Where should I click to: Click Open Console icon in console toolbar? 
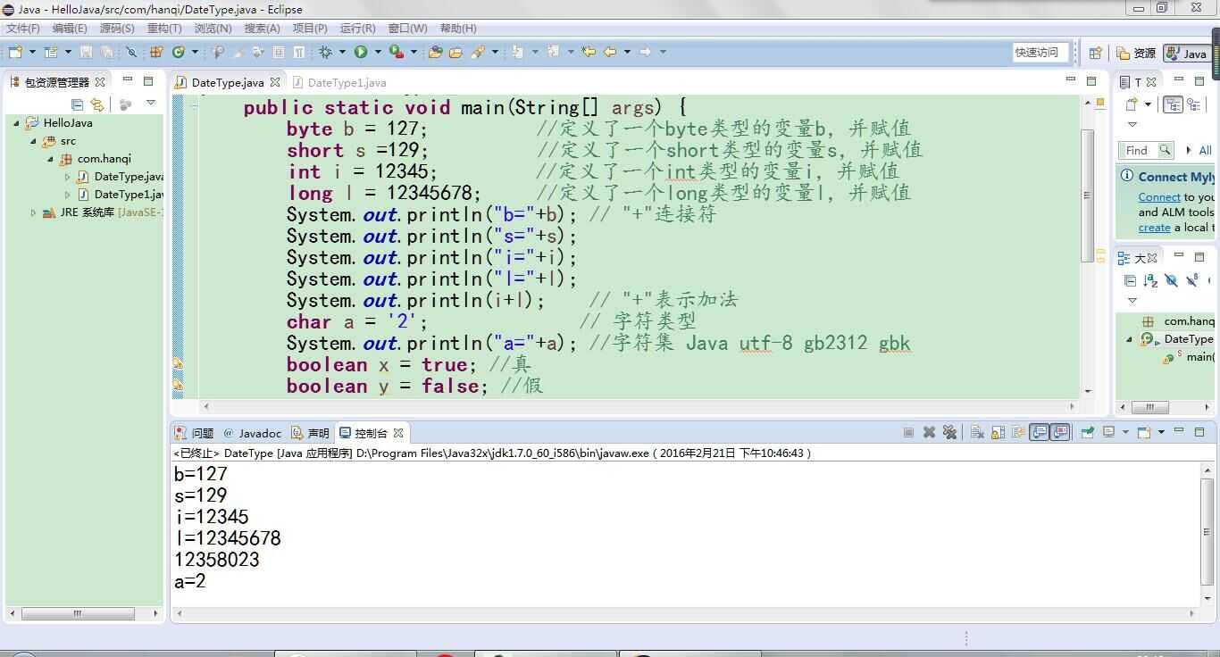pos(1143,432)
